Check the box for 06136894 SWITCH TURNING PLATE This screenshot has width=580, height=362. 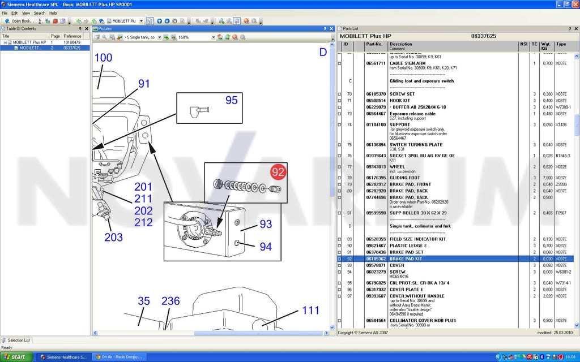(340, 145)
